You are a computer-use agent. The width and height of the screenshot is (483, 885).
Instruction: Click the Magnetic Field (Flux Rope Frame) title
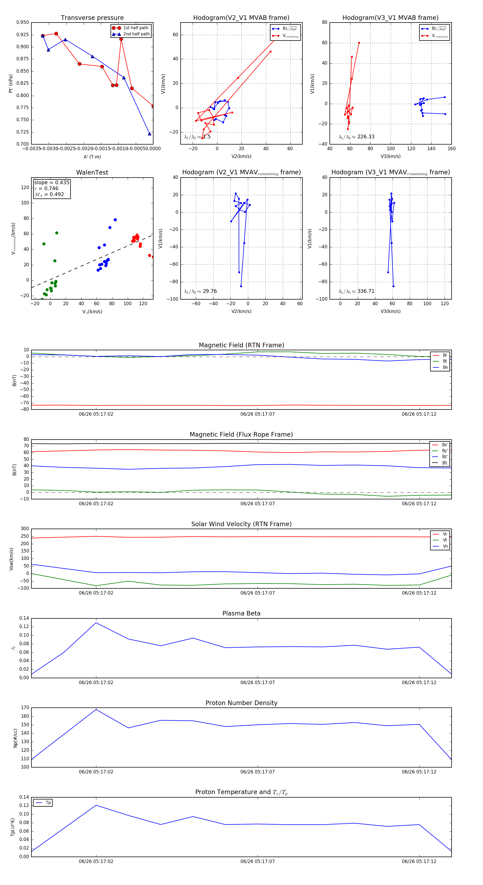tap(241, 435)
